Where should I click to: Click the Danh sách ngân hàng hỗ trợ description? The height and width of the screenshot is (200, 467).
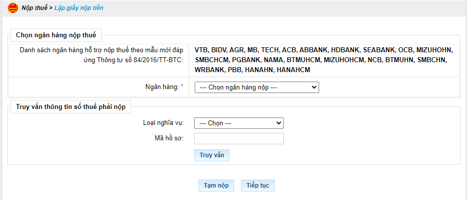102,55
